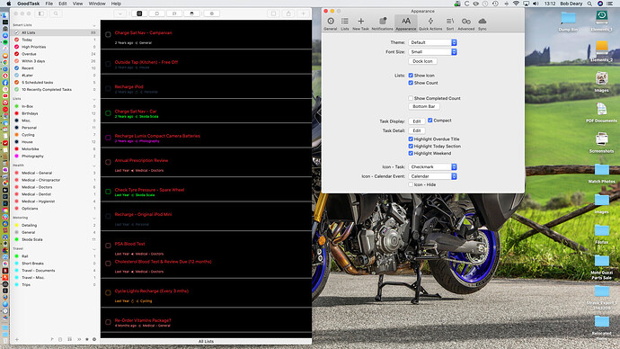Open the Apple menu
Image resolution: width=620 pixels, height=349 pixels.
click(8, 4)
